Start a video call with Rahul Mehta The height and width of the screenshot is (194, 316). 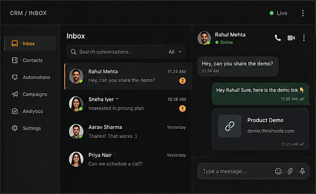[291, 38]
